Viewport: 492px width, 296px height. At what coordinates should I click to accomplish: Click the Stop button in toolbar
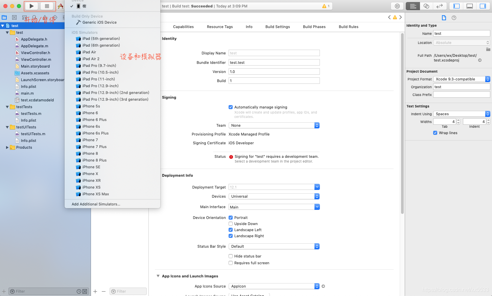click(x=47, y=6)
